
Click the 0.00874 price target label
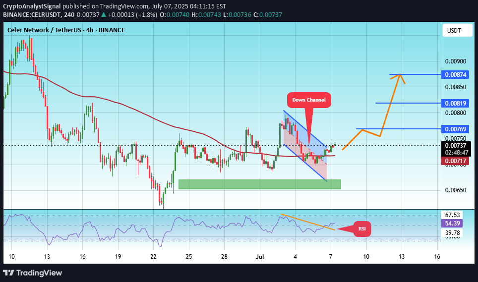tap(455, 75)
